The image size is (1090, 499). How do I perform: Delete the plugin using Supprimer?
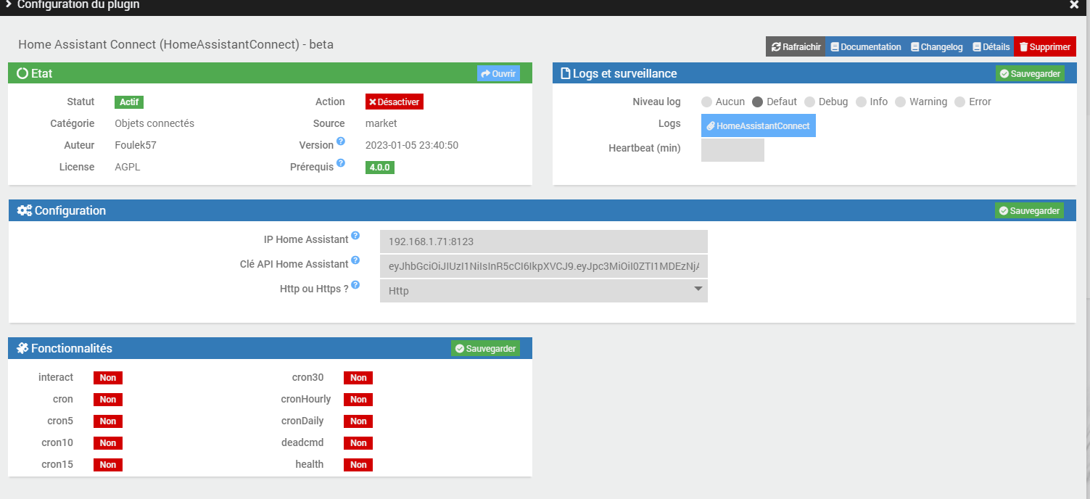1045,46
